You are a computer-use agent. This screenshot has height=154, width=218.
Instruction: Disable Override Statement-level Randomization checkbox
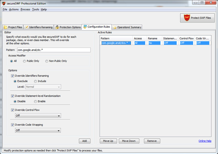pyautogui.click(x=13, y=96)
